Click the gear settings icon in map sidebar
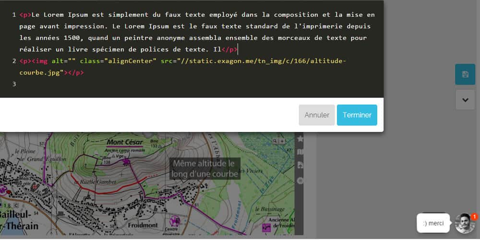The width and height of the screenshot is (480, 240). (x=300, y=180)
